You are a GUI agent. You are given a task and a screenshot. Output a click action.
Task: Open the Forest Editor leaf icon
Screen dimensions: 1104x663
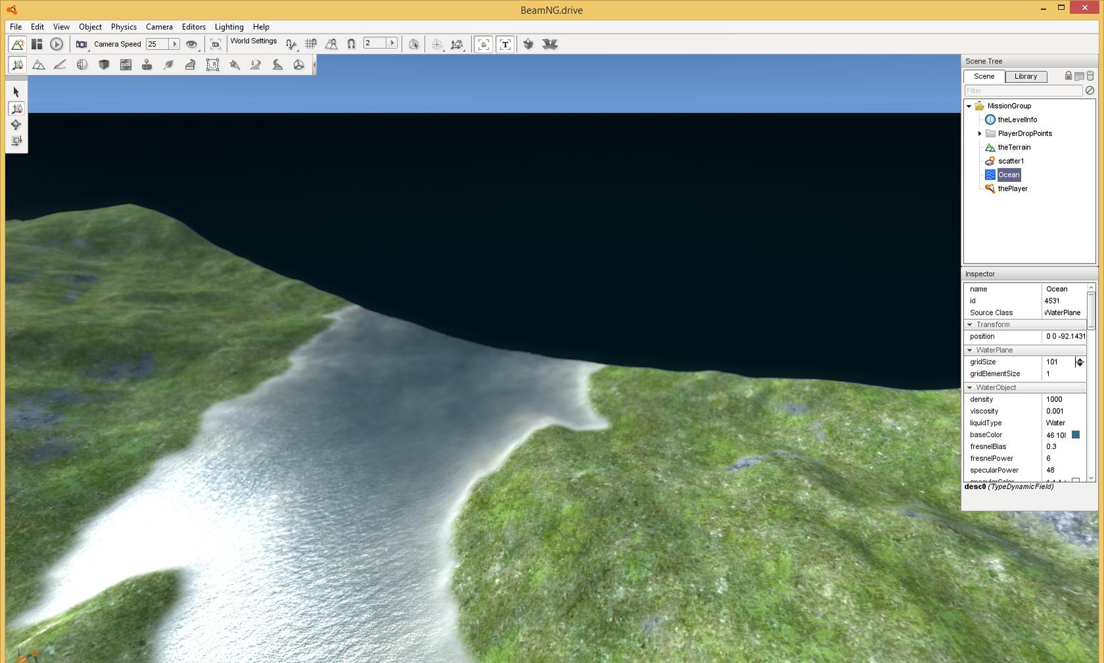pyautogui.click(x=168, y=64)
